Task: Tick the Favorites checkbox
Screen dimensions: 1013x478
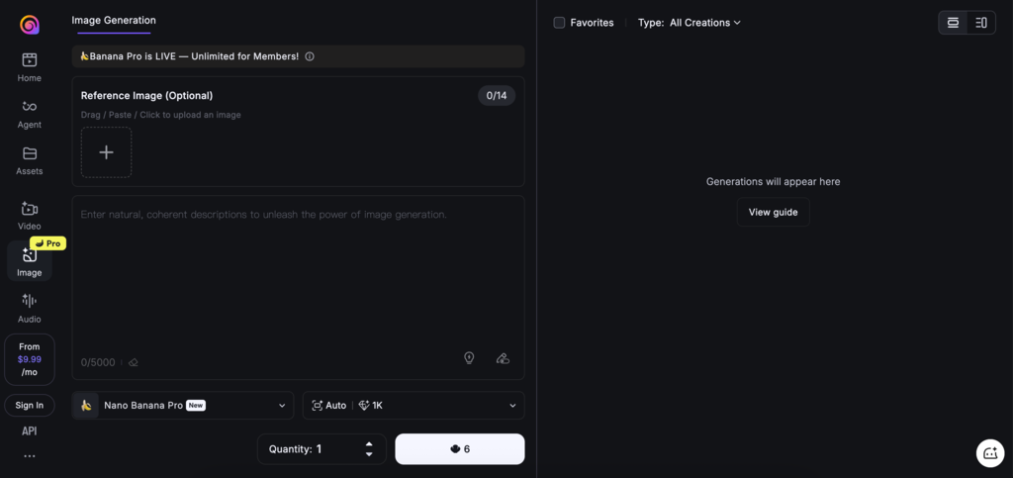Action: tap(559, 23)
